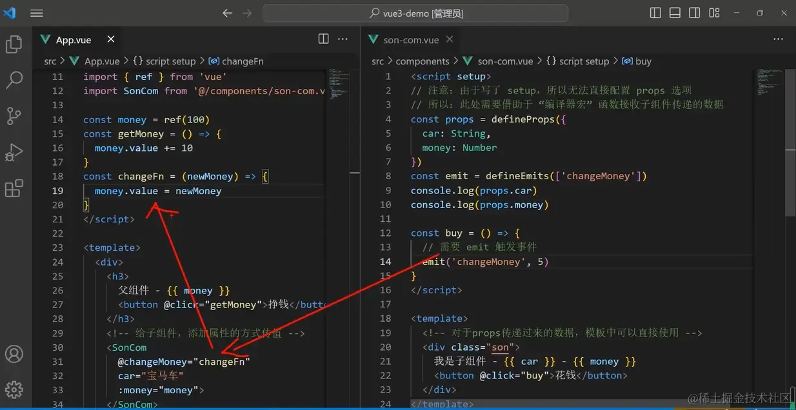Go back with the left arrow

pyautogui.click(x=227, y=13)
